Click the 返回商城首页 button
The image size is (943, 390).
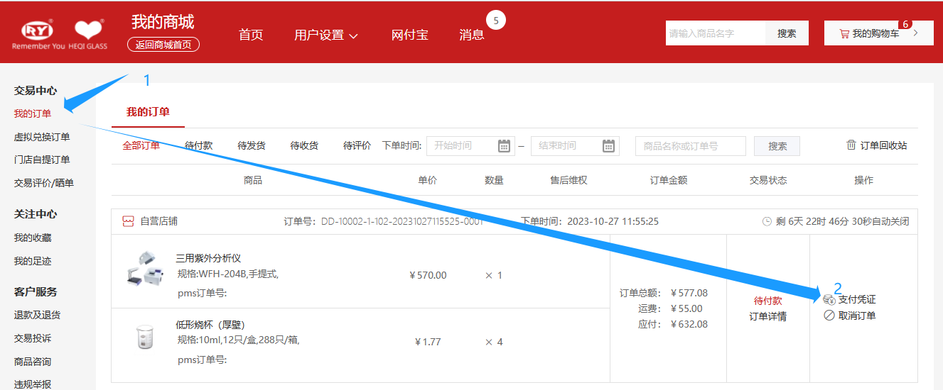[163, 45]
